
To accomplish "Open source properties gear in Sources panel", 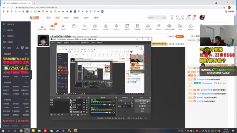I will pos(78,115).
